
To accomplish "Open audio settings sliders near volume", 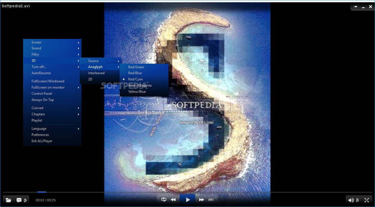I will [x=358, y=200].
